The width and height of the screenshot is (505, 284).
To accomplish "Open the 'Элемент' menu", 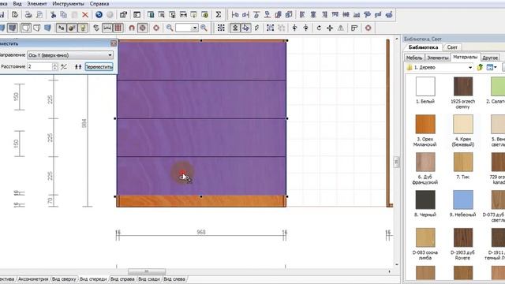I will pos(37,4).
